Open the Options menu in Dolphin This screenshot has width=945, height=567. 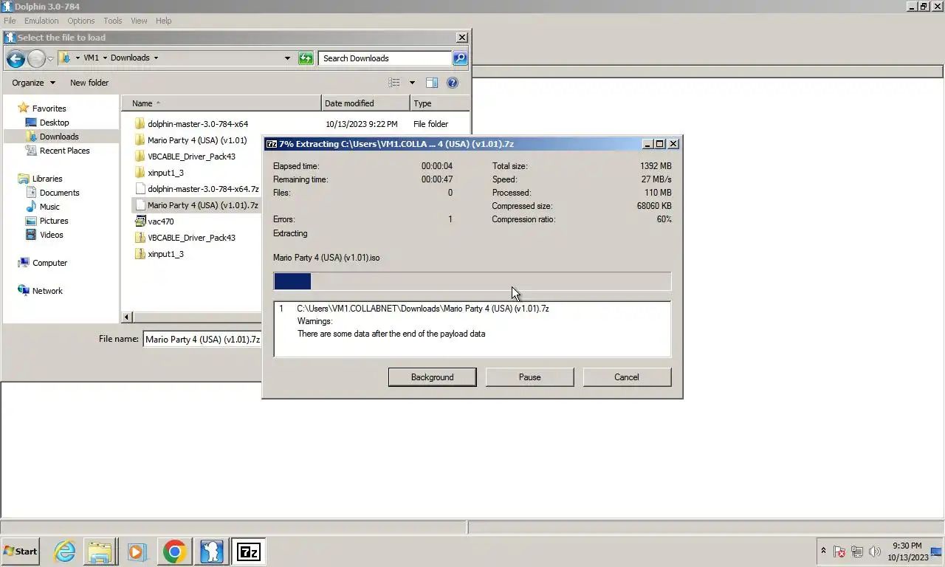pos(81,21)
